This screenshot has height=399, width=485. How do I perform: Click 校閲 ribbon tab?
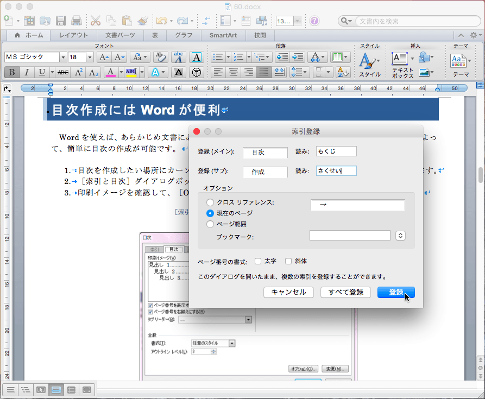[x=260, y=35]
